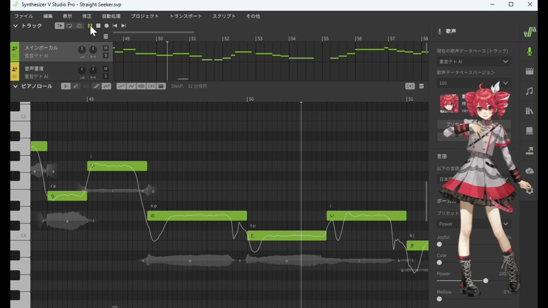548x308 pixels.
Task: Click the capture frame icon in piano roll
Action: pos(410,86)
